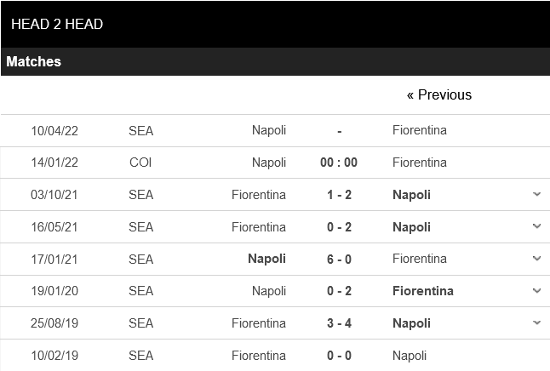Click the COI competition label
This screenshot has width=550, height=371.
click(x=141, y=163)
